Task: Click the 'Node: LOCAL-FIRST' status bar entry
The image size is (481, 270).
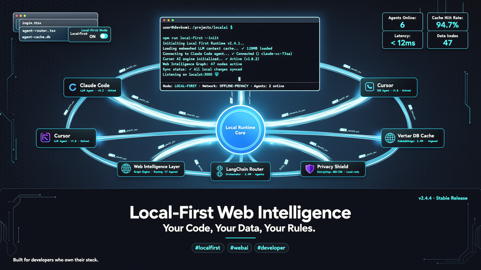Action: click(x=180, y=86)
